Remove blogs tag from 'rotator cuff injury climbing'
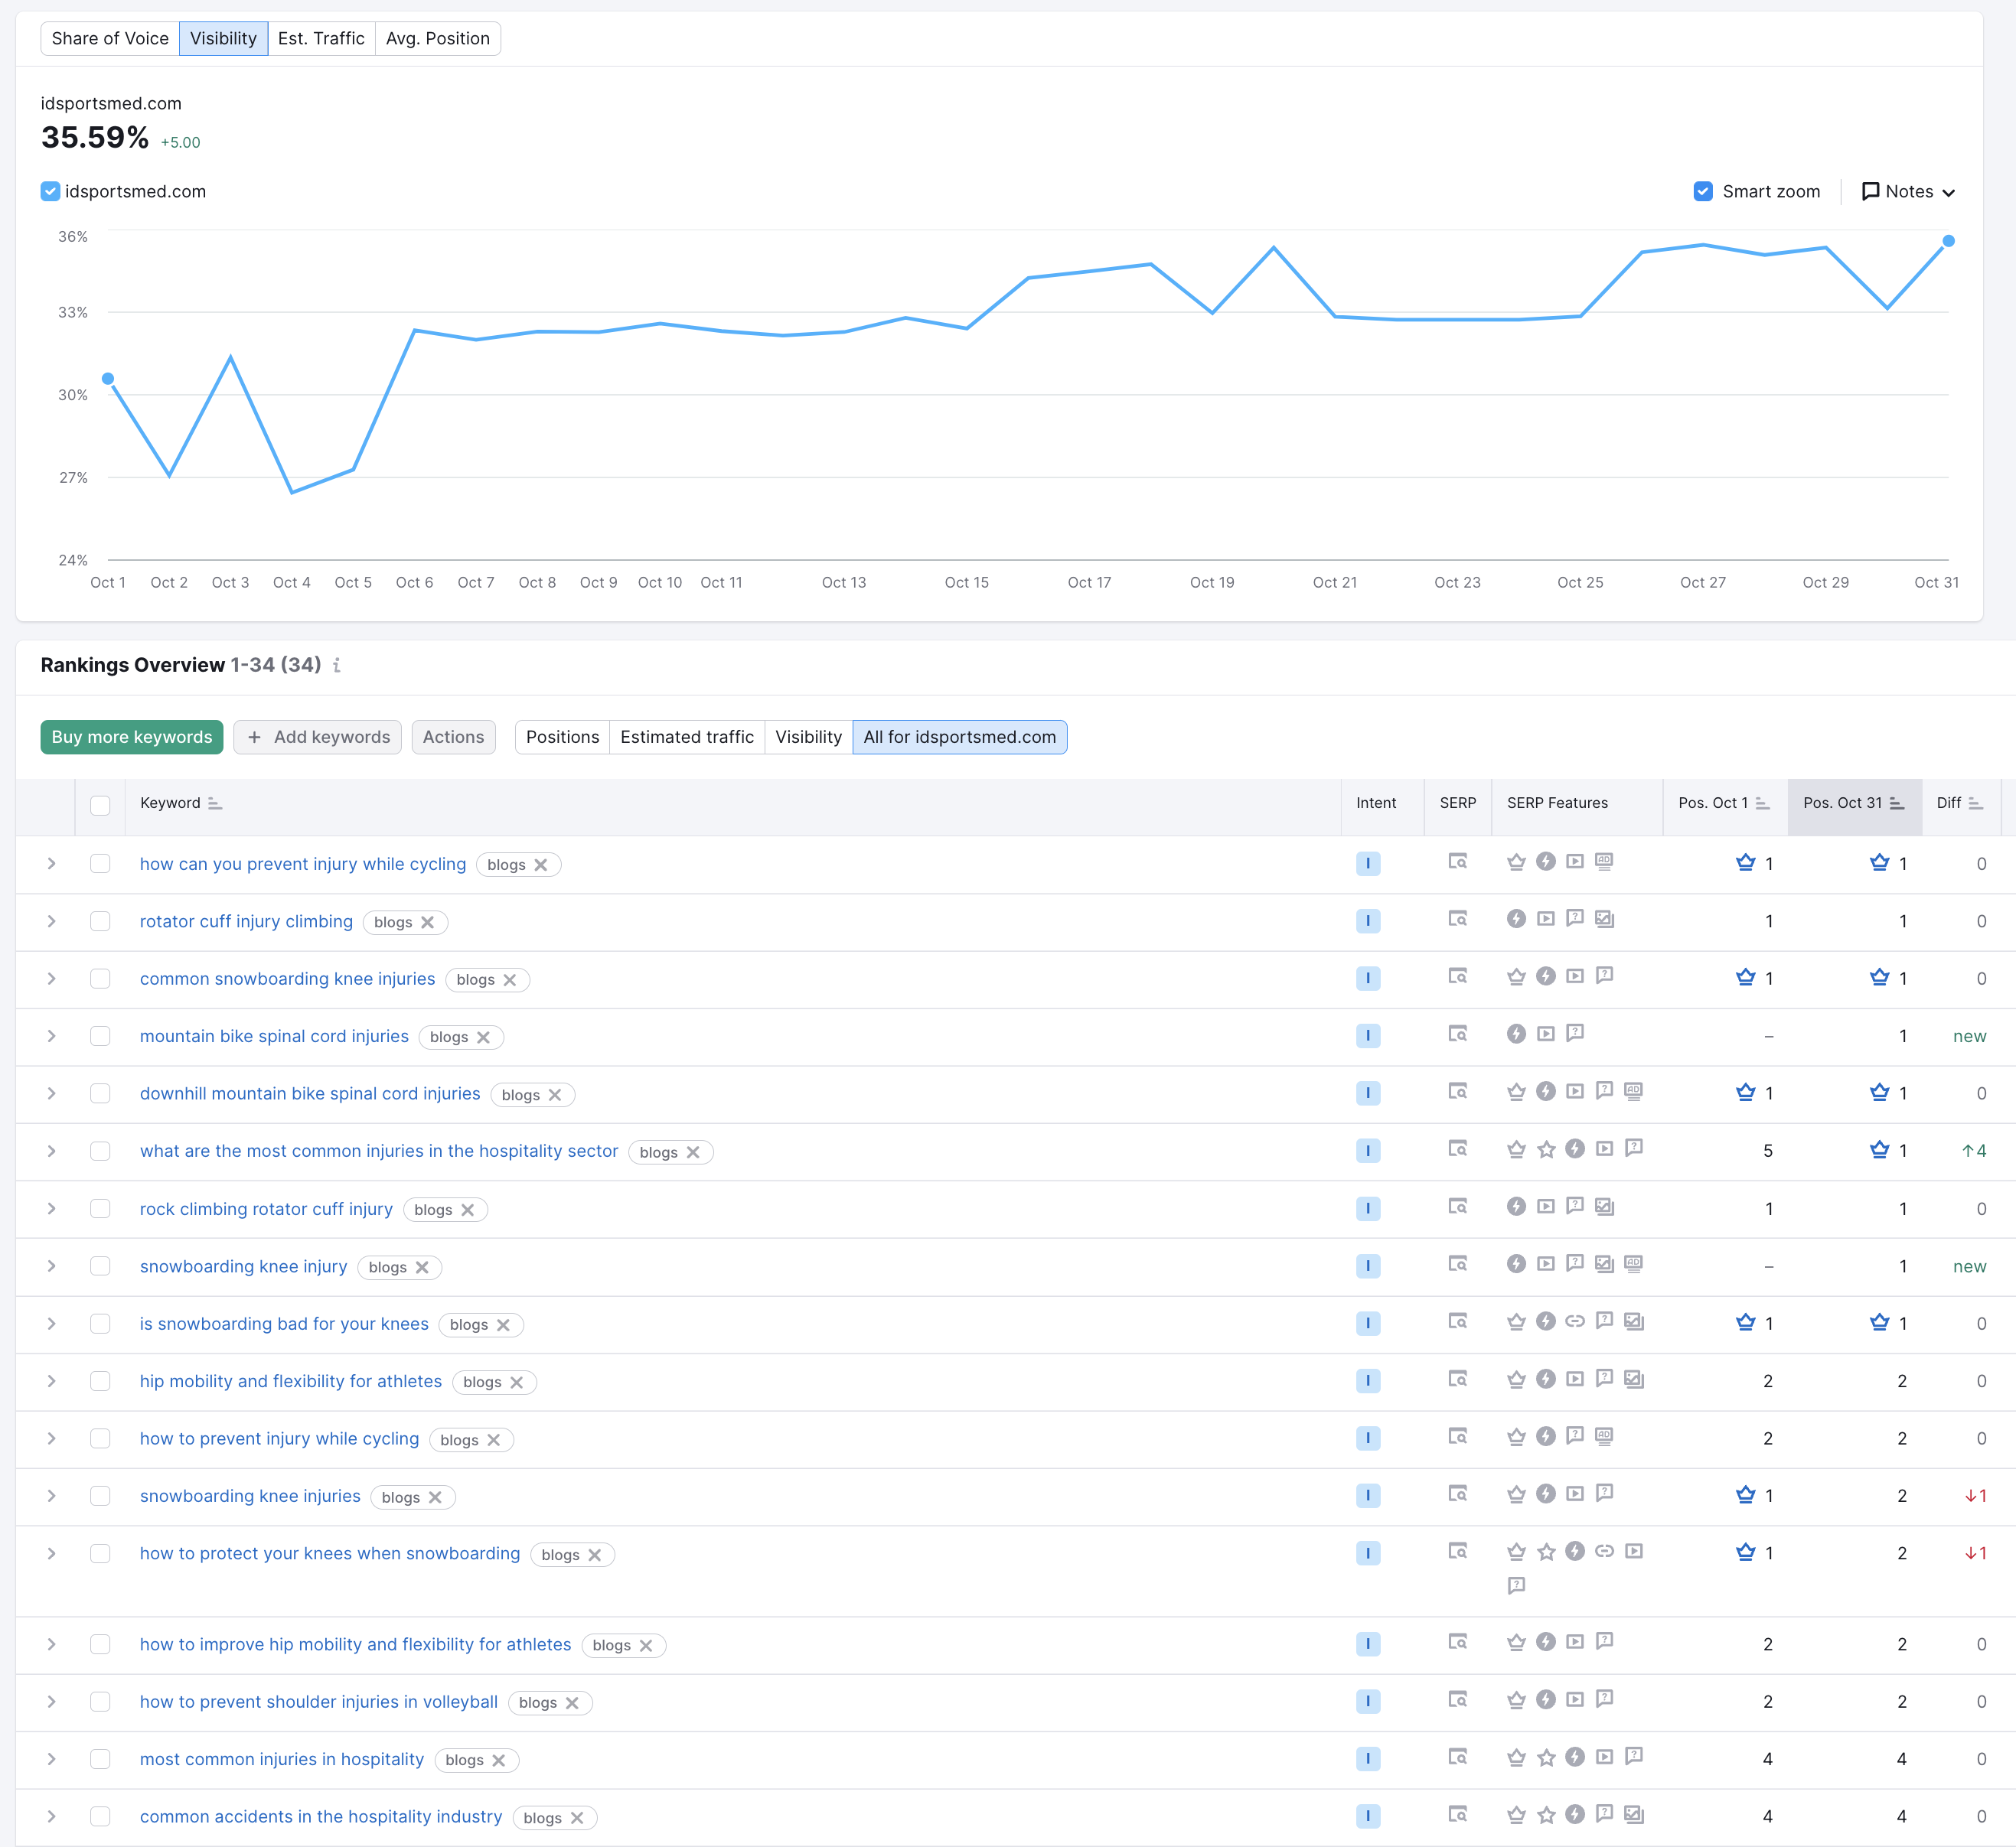Viewport: 2016px width, 1847px height. (428, 923)
